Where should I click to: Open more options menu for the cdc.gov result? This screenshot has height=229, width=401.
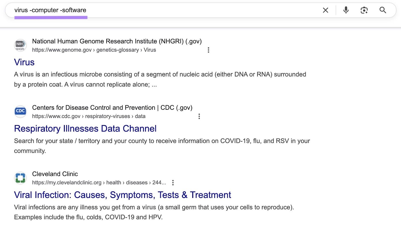point(199,116)
